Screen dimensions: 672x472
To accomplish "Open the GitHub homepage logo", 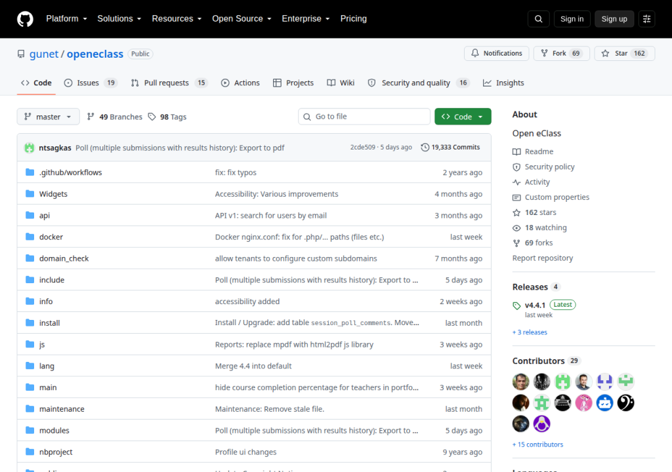I will coord(25,19).
